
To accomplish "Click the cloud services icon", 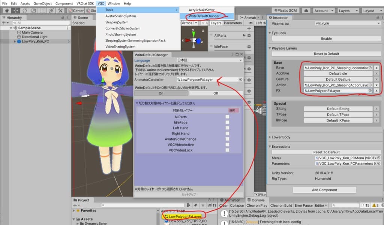I will (x=305, y=11).
